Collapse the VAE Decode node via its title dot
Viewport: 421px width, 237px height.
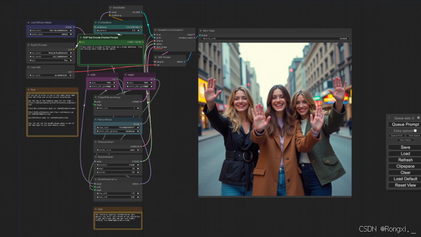pos(156,57)
